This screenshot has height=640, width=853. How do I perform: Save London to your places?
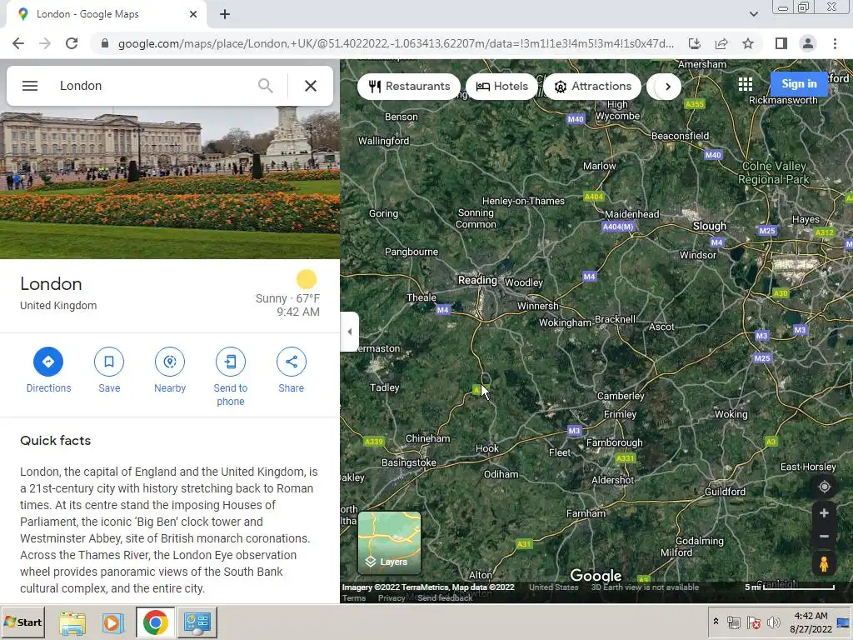click(x=109, y=371)
